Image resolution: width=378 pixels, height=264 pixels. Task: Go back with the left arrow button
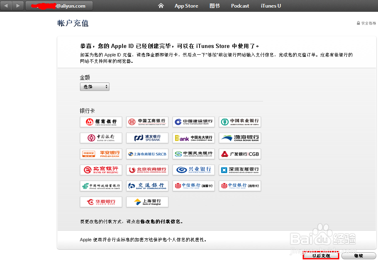tap(6, 5)
